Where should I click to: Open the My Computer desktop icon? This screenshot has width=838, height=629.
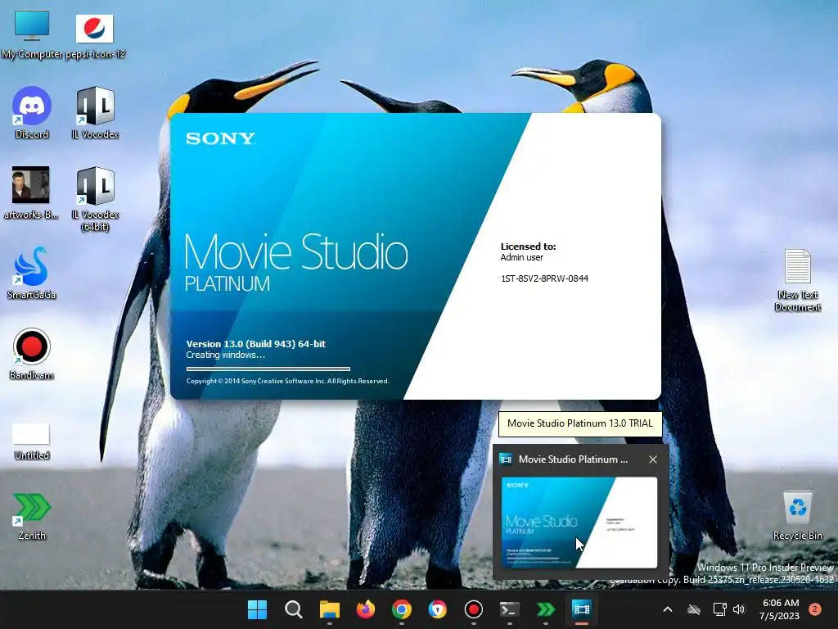coord(32,33)
